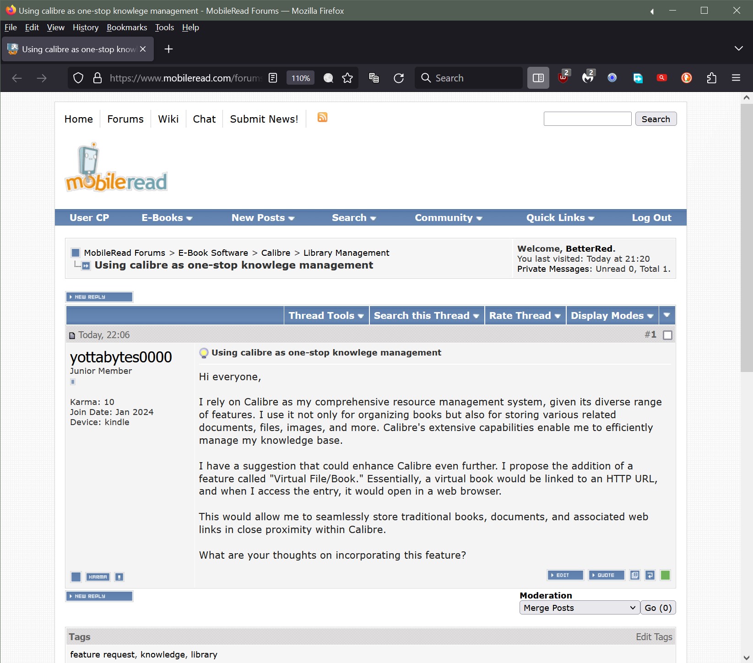Click the user online-status square icon under the post

click(76, 577)
